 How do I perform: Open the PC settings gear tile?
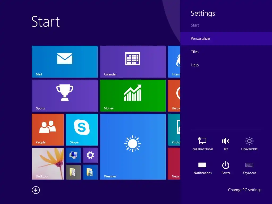90,155
